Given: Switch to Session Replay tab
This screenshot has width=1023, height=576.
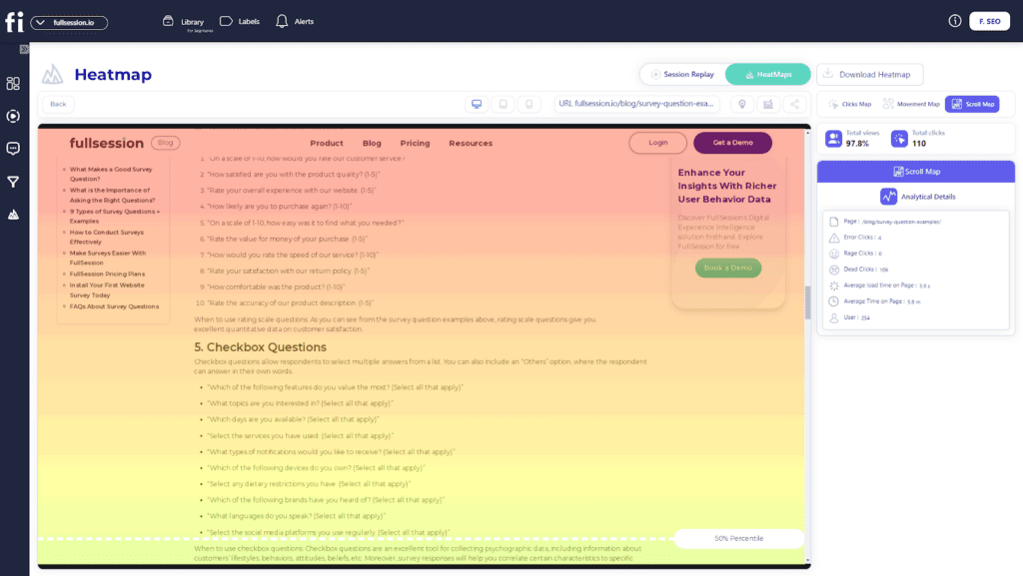Looking at the screenshot, I should point(682,74).
